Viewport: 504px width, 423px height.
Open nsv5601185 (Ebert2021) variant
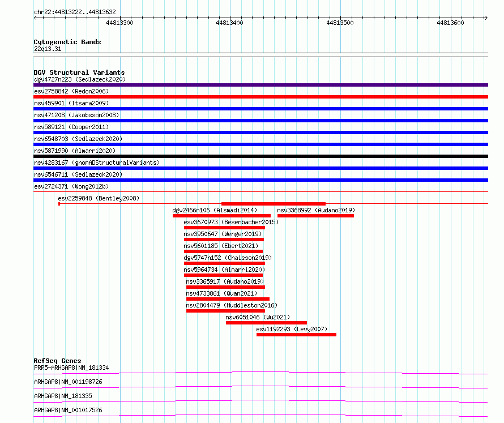click(221, 246)
